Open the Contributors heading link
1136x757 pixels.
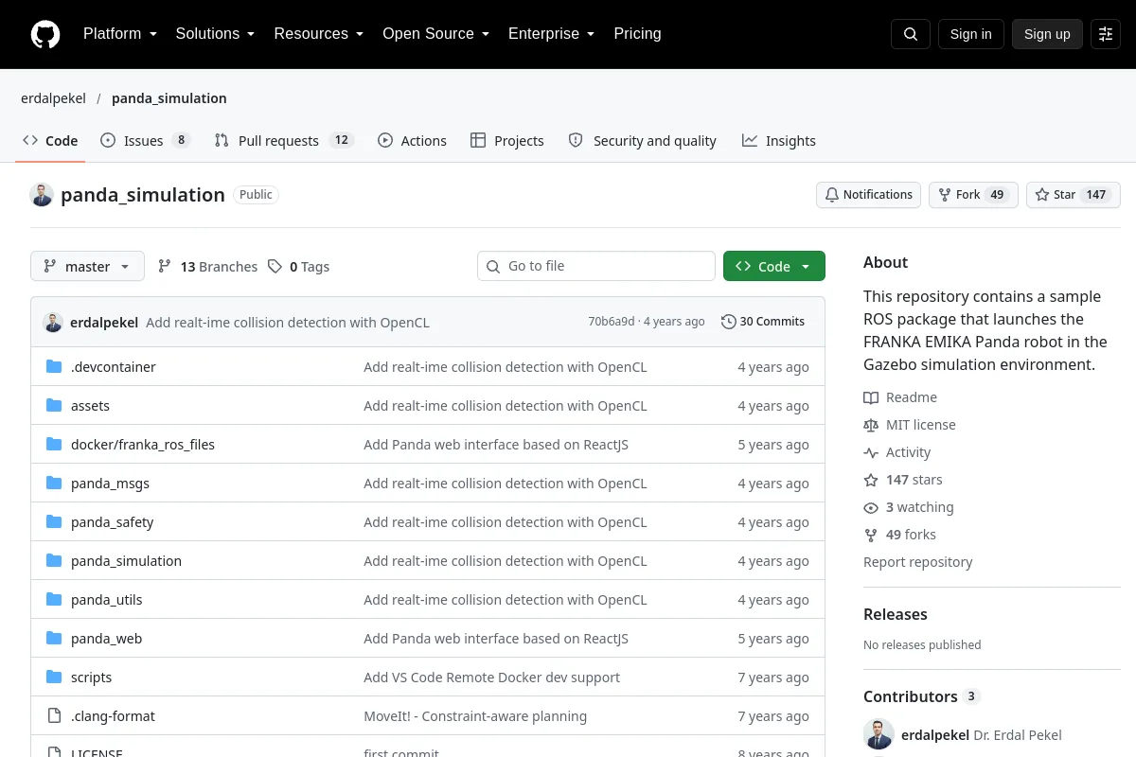(921, 696)
